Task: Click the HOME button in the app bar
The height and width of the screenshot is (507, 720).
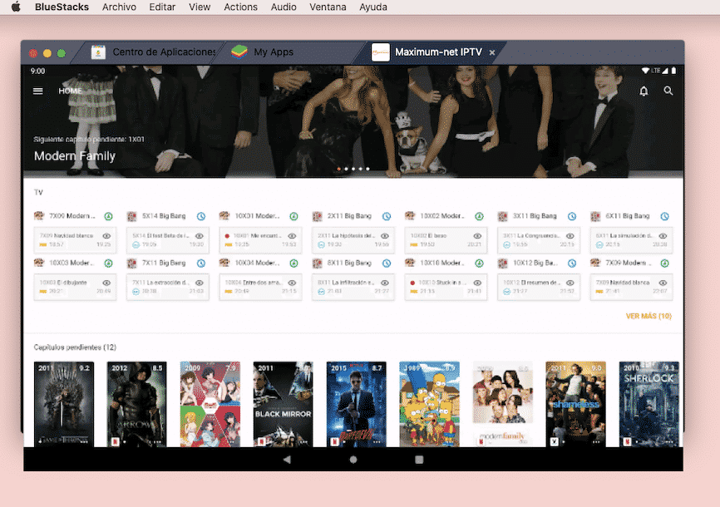Action: click(71, 91)
